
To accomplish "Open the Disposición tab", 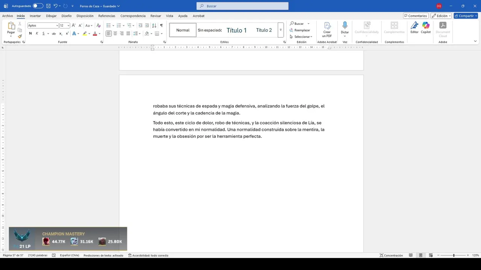I will pos(85,16).
